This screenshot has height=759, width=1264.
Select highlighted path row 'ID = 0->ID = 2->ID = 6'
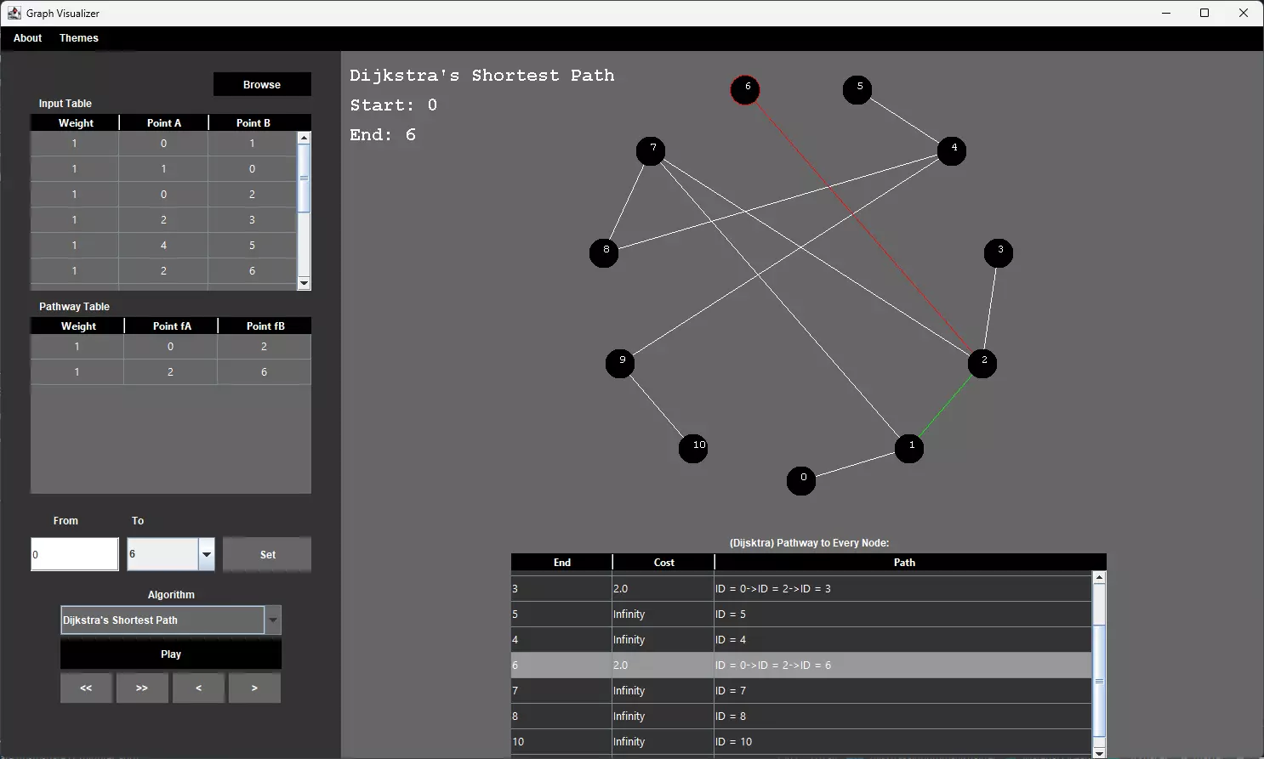(801, 665)
